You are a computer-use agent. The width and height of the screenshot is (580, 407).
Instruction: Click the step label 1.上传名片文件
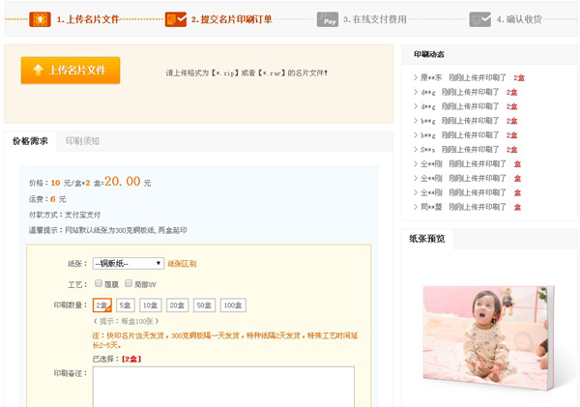coord(88,19)
